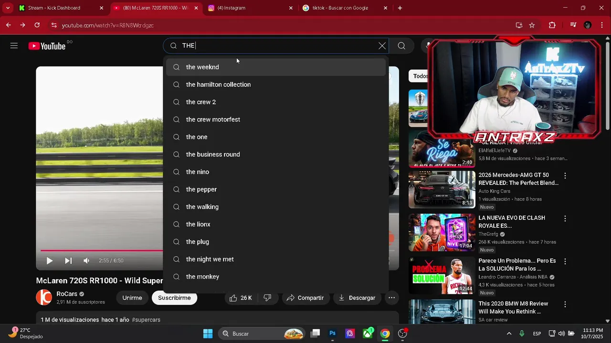The image size is (611, 343).
Task: Open the Compartir share dialog
Action: (x=305, y=298)
